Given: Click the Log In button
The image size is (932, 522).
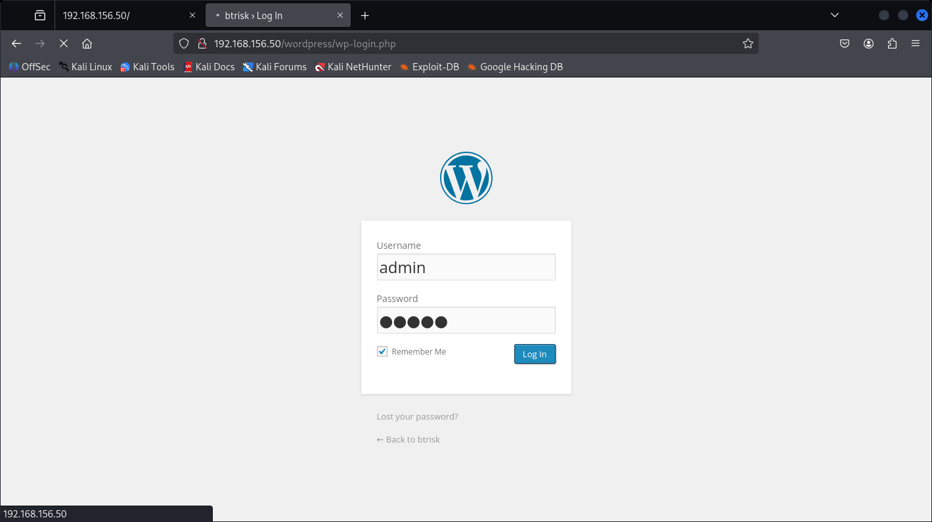Looking at the screenshot, I should (535, 354).
